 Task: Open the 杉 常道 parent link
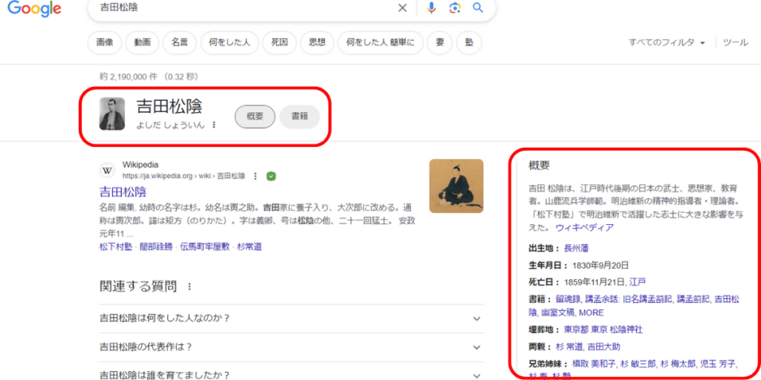(569, 347)
